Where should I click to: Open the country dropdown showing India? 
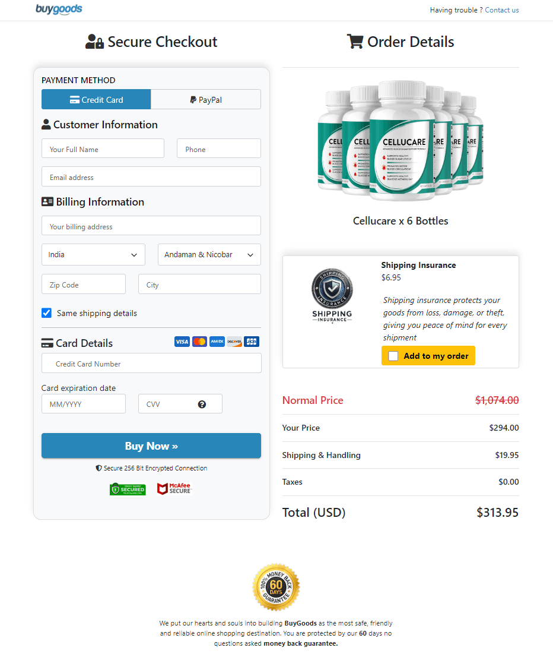point(93,254)
